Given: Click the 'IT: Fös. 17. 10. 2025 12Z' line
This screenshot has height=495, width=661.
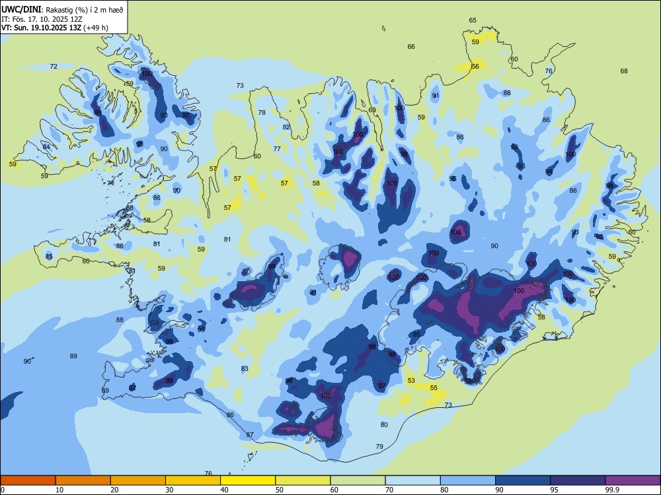Looking at the screenshot, I should click(41, 19).
